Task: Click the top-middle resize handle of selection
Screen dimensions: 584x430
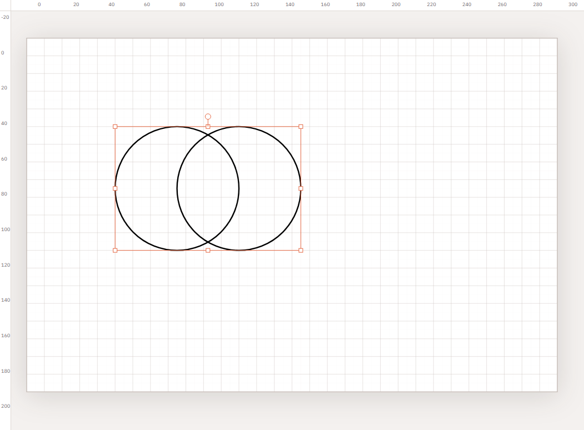Action: coord(208,127)
